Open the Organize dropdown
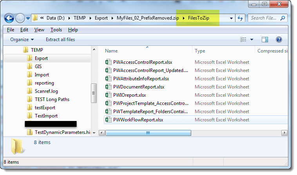297x175 pixels. pyautogui.click(x=22, y=40)
